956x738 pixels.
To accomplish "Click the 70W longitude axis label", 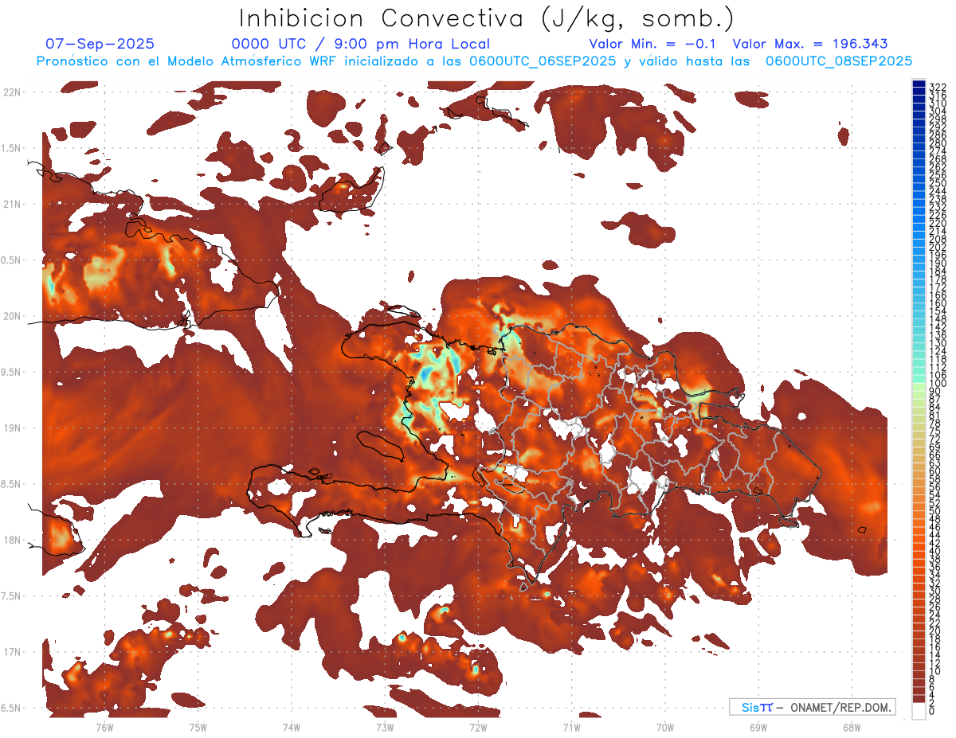I will [665, 726].
